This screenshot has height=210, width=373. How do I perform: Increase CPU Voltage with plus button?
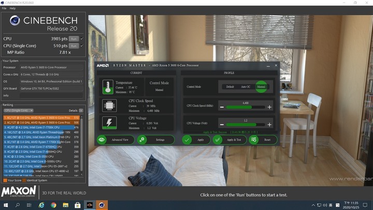pos(269,124)
